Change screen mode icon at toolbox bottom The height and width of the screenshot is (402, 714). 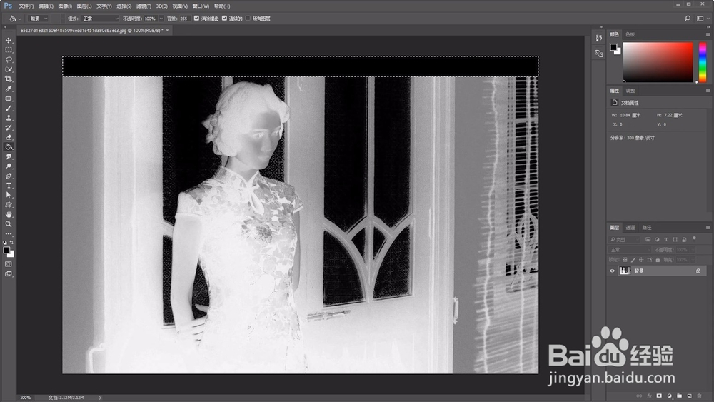coord(9,274)
